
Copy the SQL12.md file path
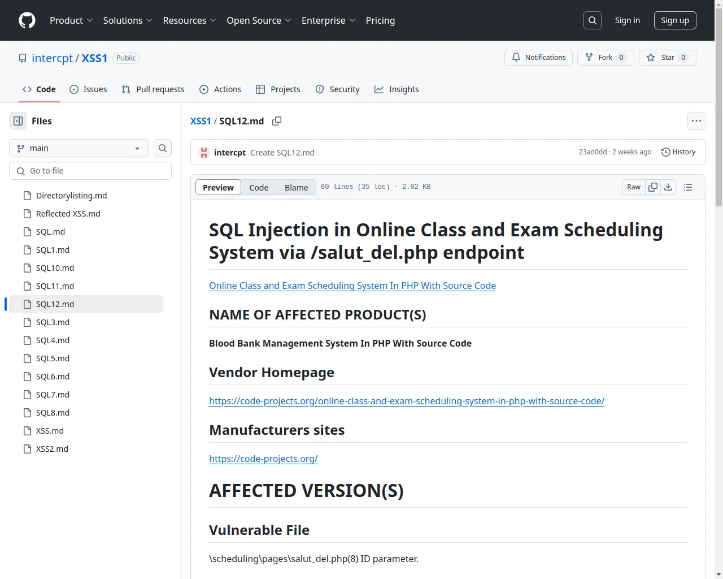[x=277, y=121]
